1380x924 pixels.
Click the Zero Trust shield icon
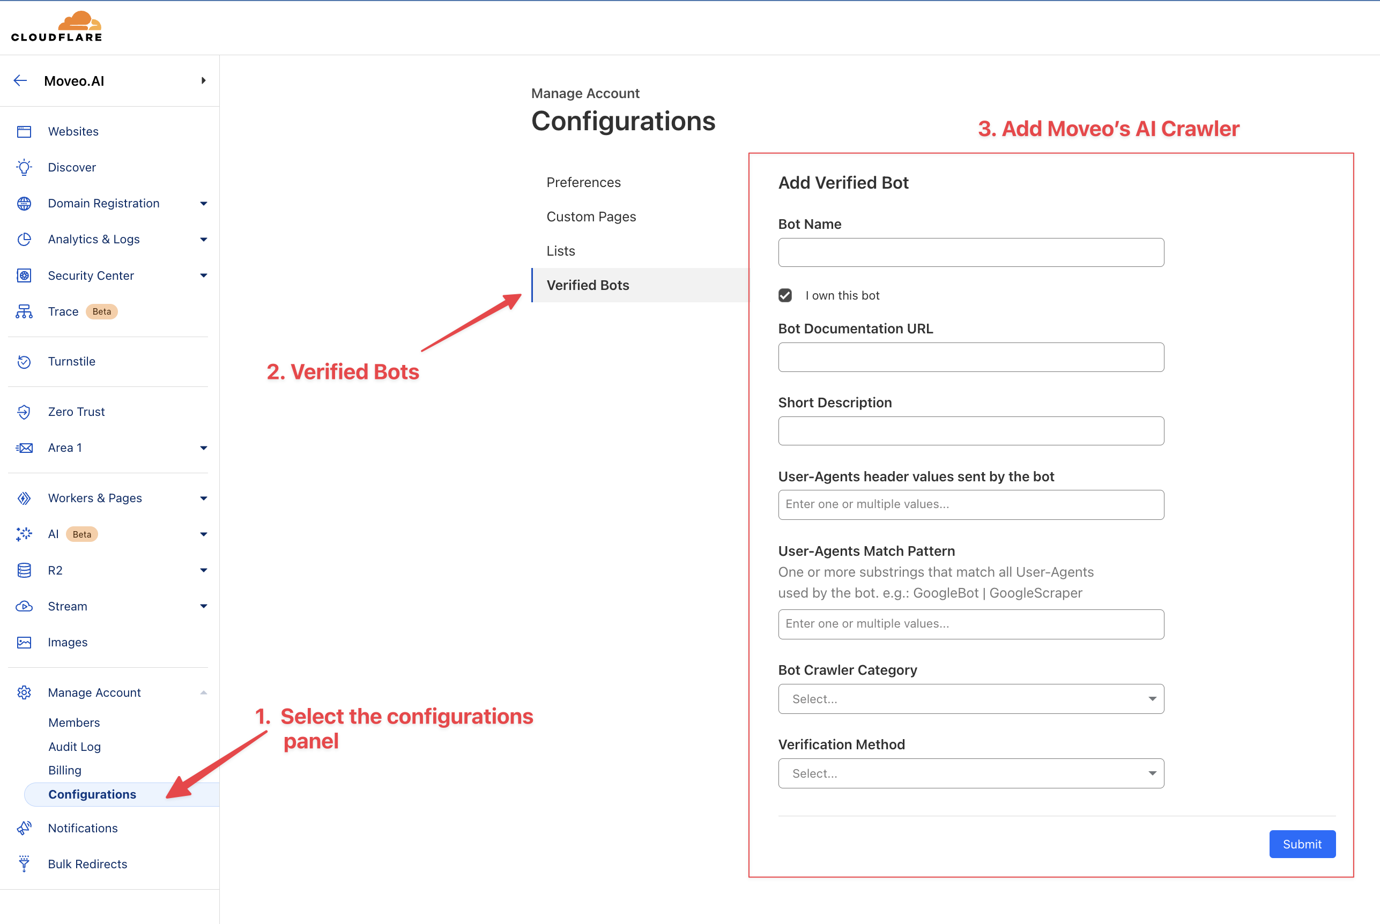pyautogui.click(x=24, y=412)
